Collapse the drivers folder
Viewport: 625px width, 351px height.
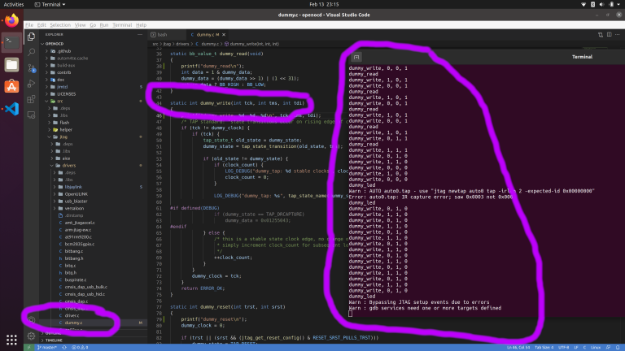[68, 165]
